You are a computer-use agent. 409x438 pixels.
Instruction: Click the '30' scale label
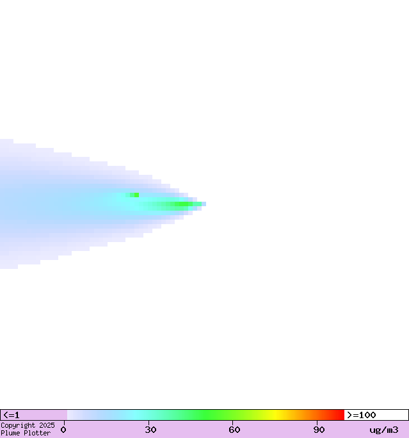pos(150,430)
